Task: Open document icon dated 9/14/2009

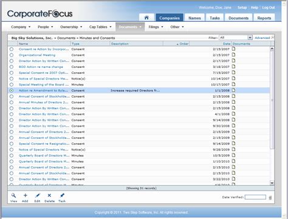Action: 233,143
